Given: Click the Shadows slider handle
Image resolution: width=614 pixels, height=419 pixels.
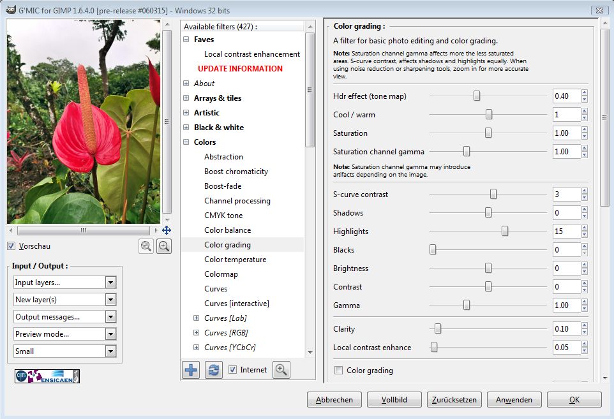Looking at the screenshot, I should tap(488, 213).
